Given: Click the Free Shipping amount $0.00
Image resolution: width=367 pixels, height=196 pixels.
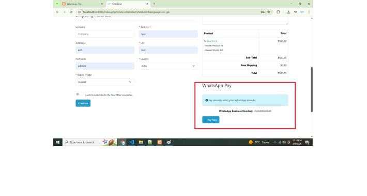Looking at the screenshot, I should point(283,66).
